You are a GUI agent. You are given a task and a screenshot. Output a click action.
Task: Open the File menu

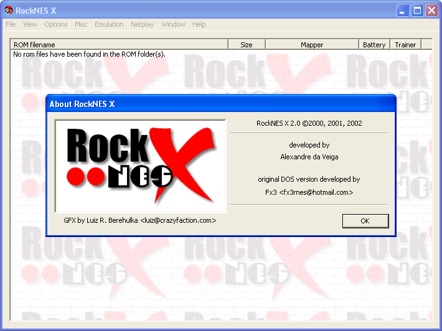[x=11, y=24]
